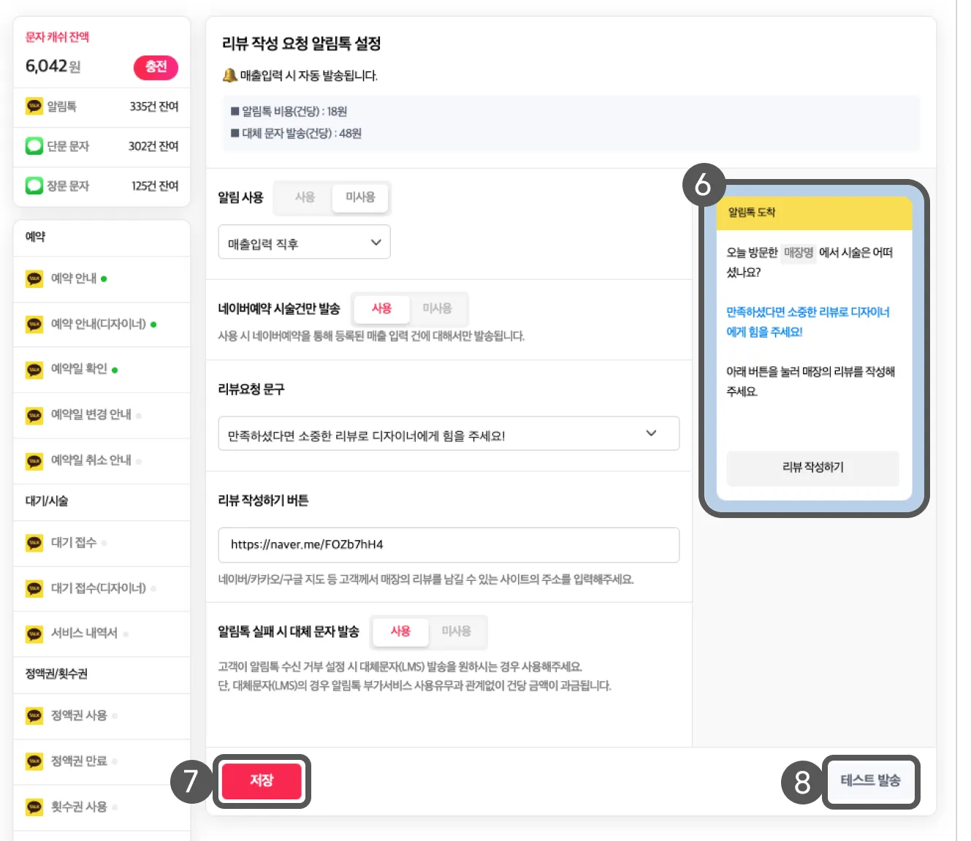The height and width of the screenshot is (841, 971).
Task: Open the 매출입력 직후 timing dropdown
Action: (x=304, y=243)
